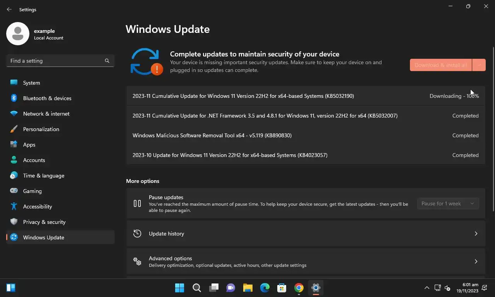495x297 pixels.
Task: Open Accounts settings category
Action: coord(60,160)
